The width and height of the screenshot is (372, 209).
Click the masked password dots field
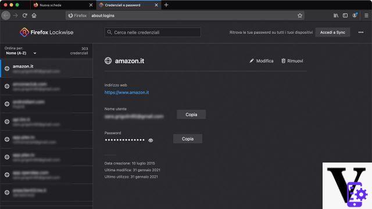point(125,140)
